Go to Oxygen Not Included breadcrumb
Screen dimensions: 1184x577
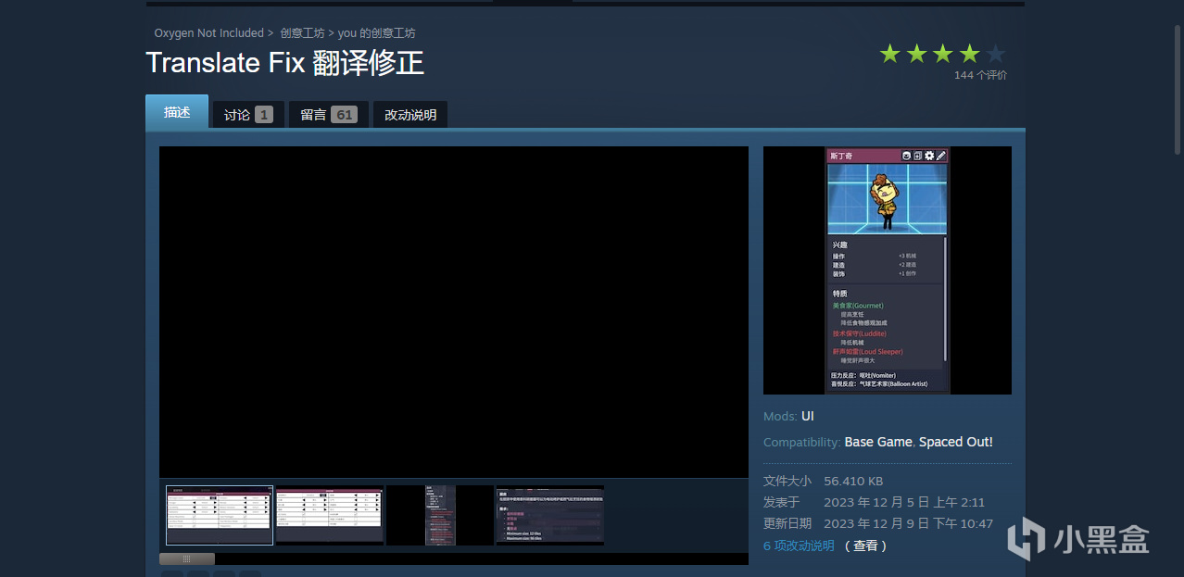(x=209, y=33)
